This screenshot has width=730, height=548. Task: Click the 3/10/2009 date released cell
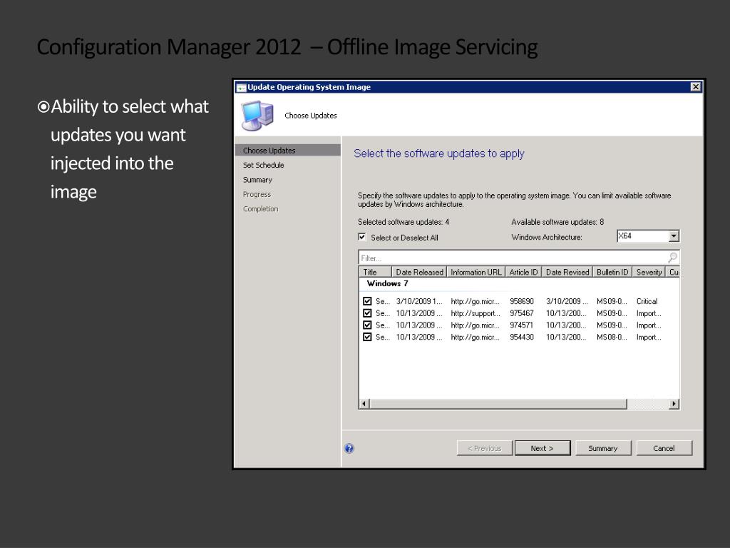[419, 301]
